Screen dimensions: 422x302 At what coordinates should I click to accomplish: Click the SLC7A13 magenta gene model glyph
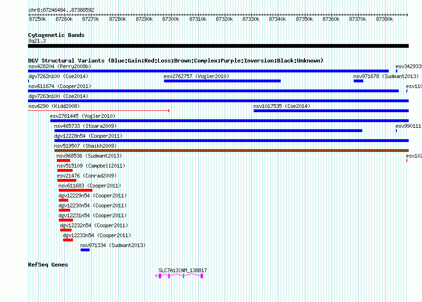[179, 276]
